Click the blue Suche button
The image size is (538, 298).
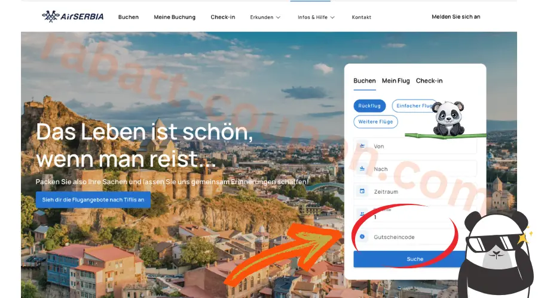point(415,259)
